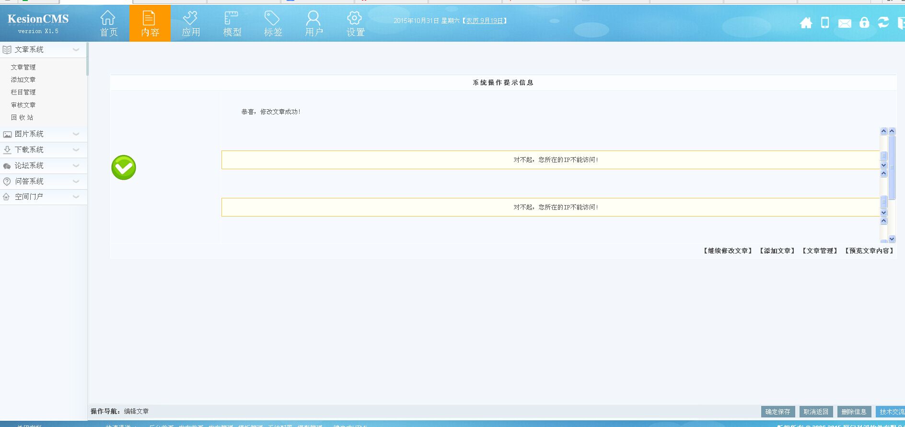905x427 pixels.
Task: Open the 设置 settings tab
Action: [355, 23]
